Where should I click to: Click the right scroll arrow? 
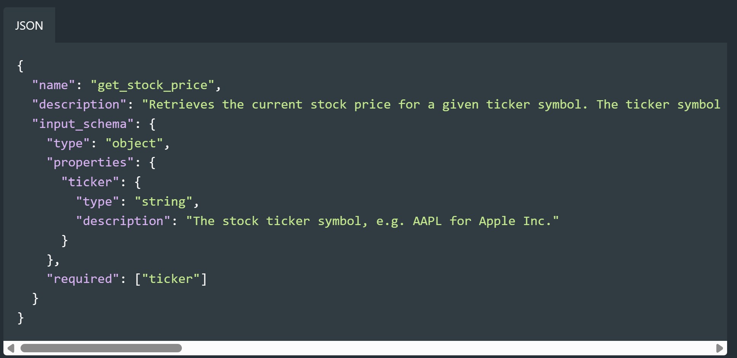(x=719, y=348)
